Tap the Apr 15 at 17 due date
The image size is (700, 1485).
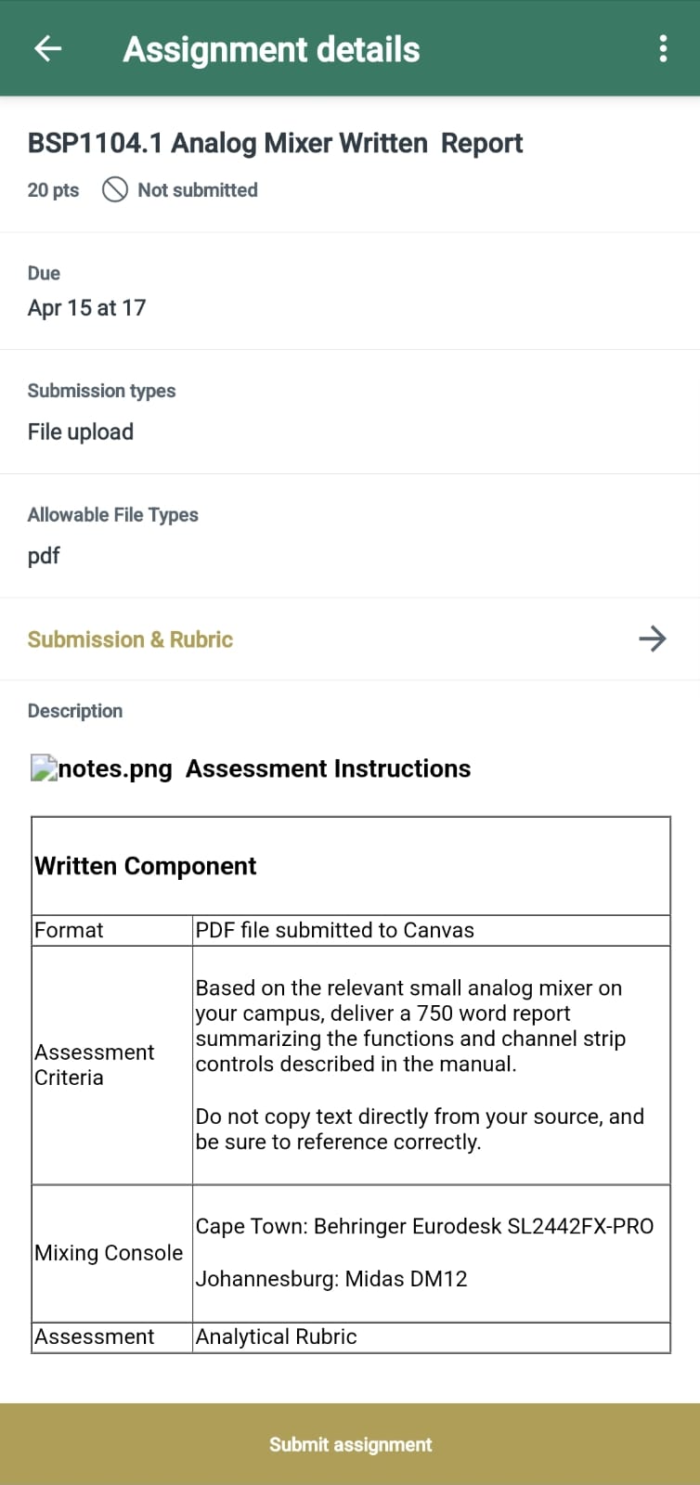click(x=86, y=307)
